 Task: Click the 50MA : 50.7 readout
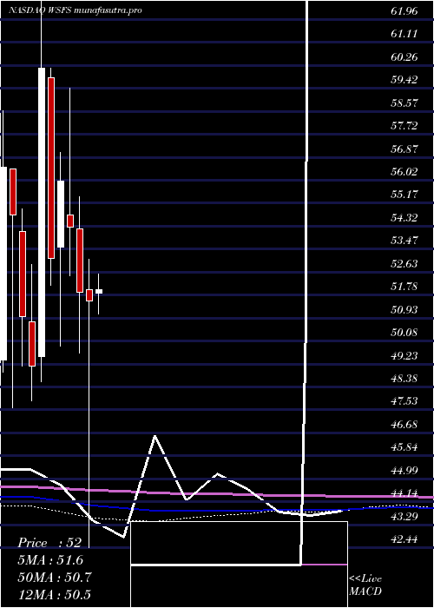click(x=54, y=578)
